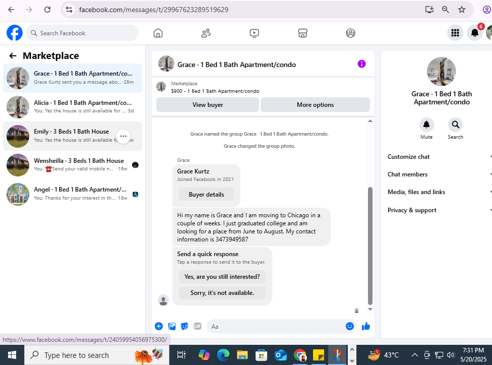The image size is (492, 365).
Task: Open the Groups icon in top nav
Action: pyautogui.click(x=350, y=33)
